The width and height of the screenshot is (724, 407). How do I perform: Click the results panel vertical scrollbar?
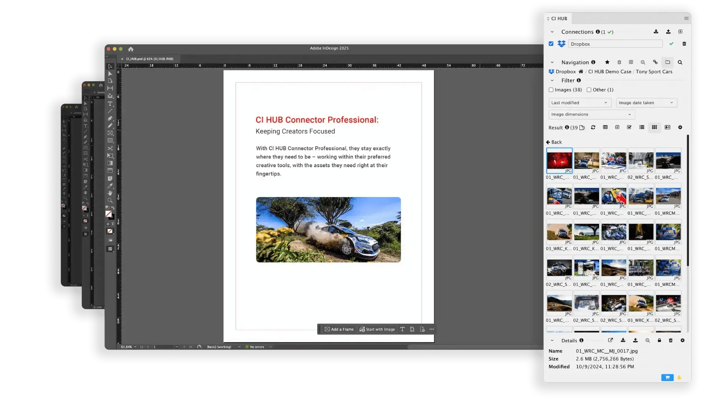pyautogui.click(x=688, y=200)
